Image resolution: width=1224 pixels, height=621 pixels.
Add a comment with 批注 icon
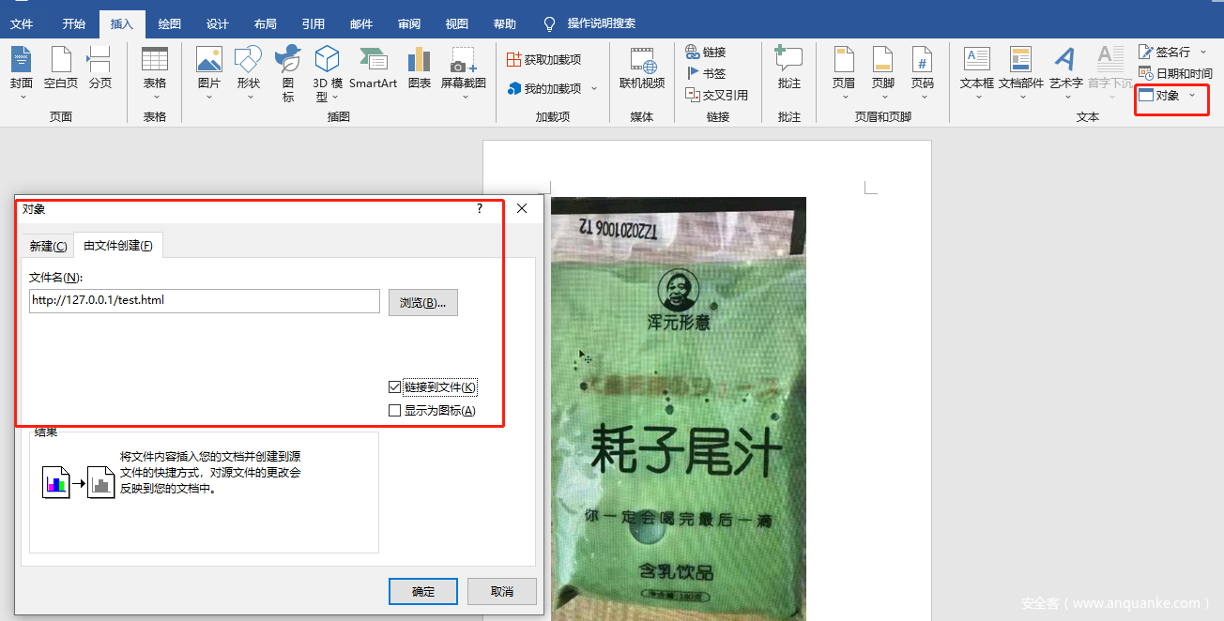coord(788,62)
